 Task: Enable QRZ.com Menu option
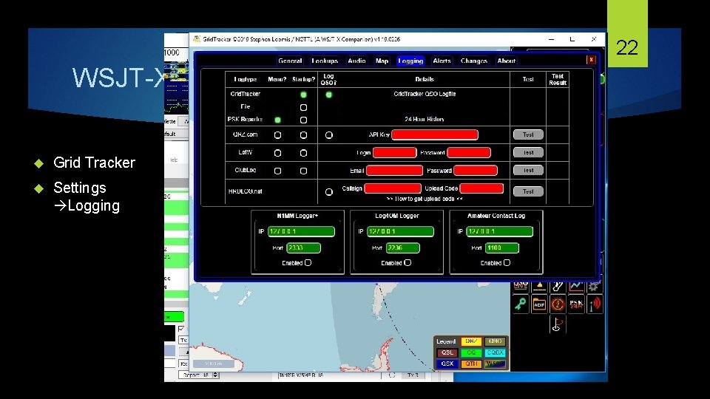pyautogui.click(x=277, y=134)
